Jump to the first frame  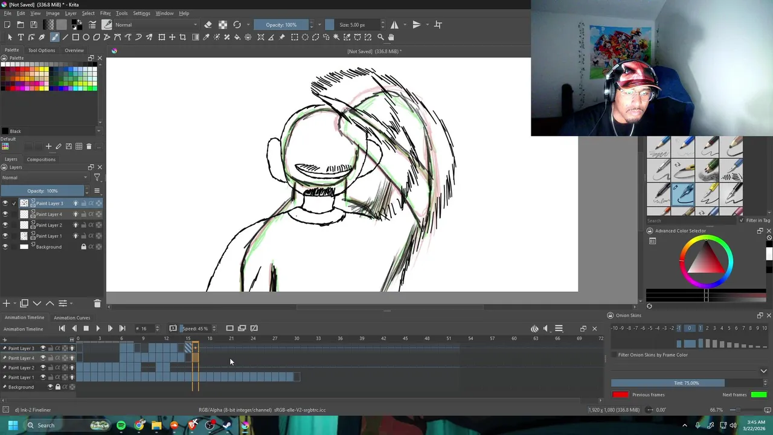coord(62,329)
